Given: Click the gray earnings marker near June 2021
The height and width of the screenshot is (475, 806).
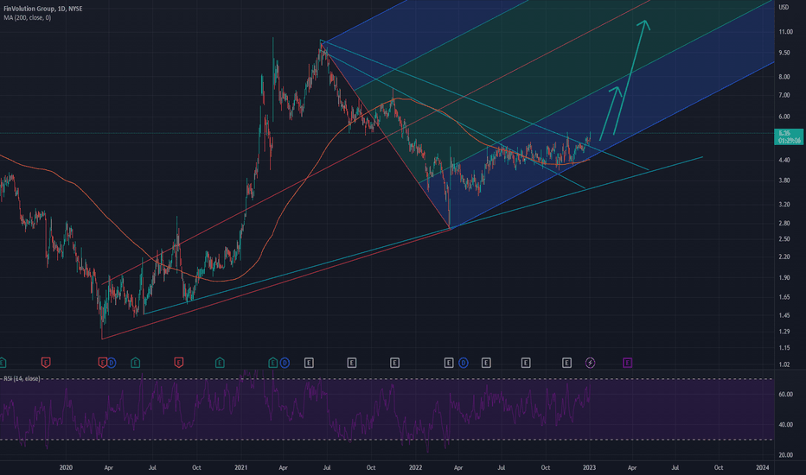Looking at the screenshot, I should pyautogui.click(x=309, y=363).
